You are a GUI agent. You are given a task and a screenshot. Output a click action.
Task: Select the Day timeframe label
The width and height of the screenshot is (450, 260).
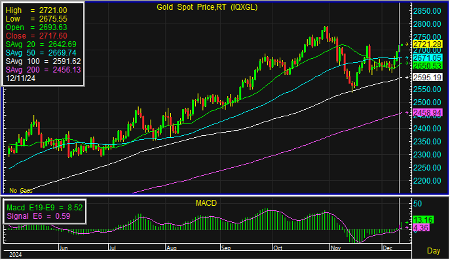click(434, 251)
